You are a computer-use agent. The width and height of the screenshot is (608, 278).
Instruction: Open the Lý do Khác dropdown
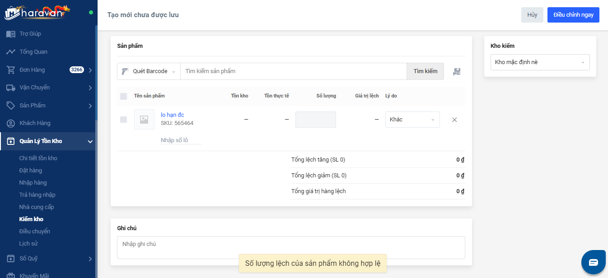pos(412,120)
